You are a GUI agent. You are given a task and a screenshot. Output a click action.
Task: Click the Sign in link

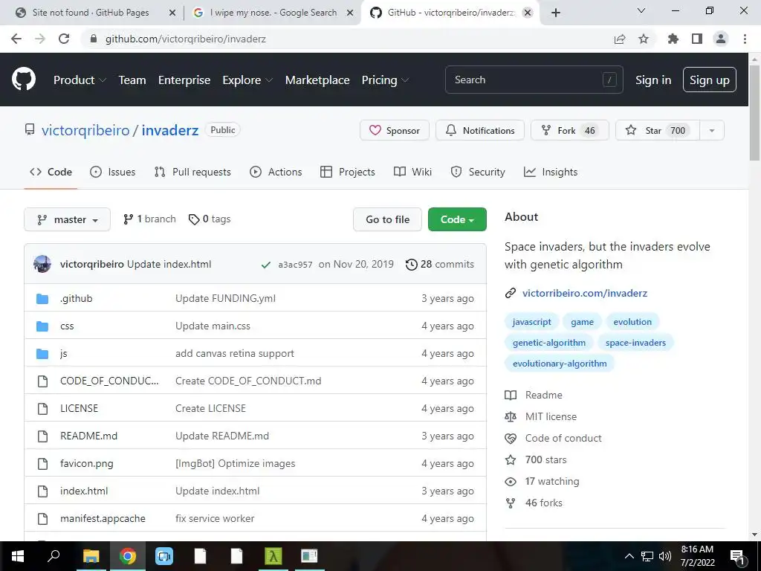tap(653, 80)
